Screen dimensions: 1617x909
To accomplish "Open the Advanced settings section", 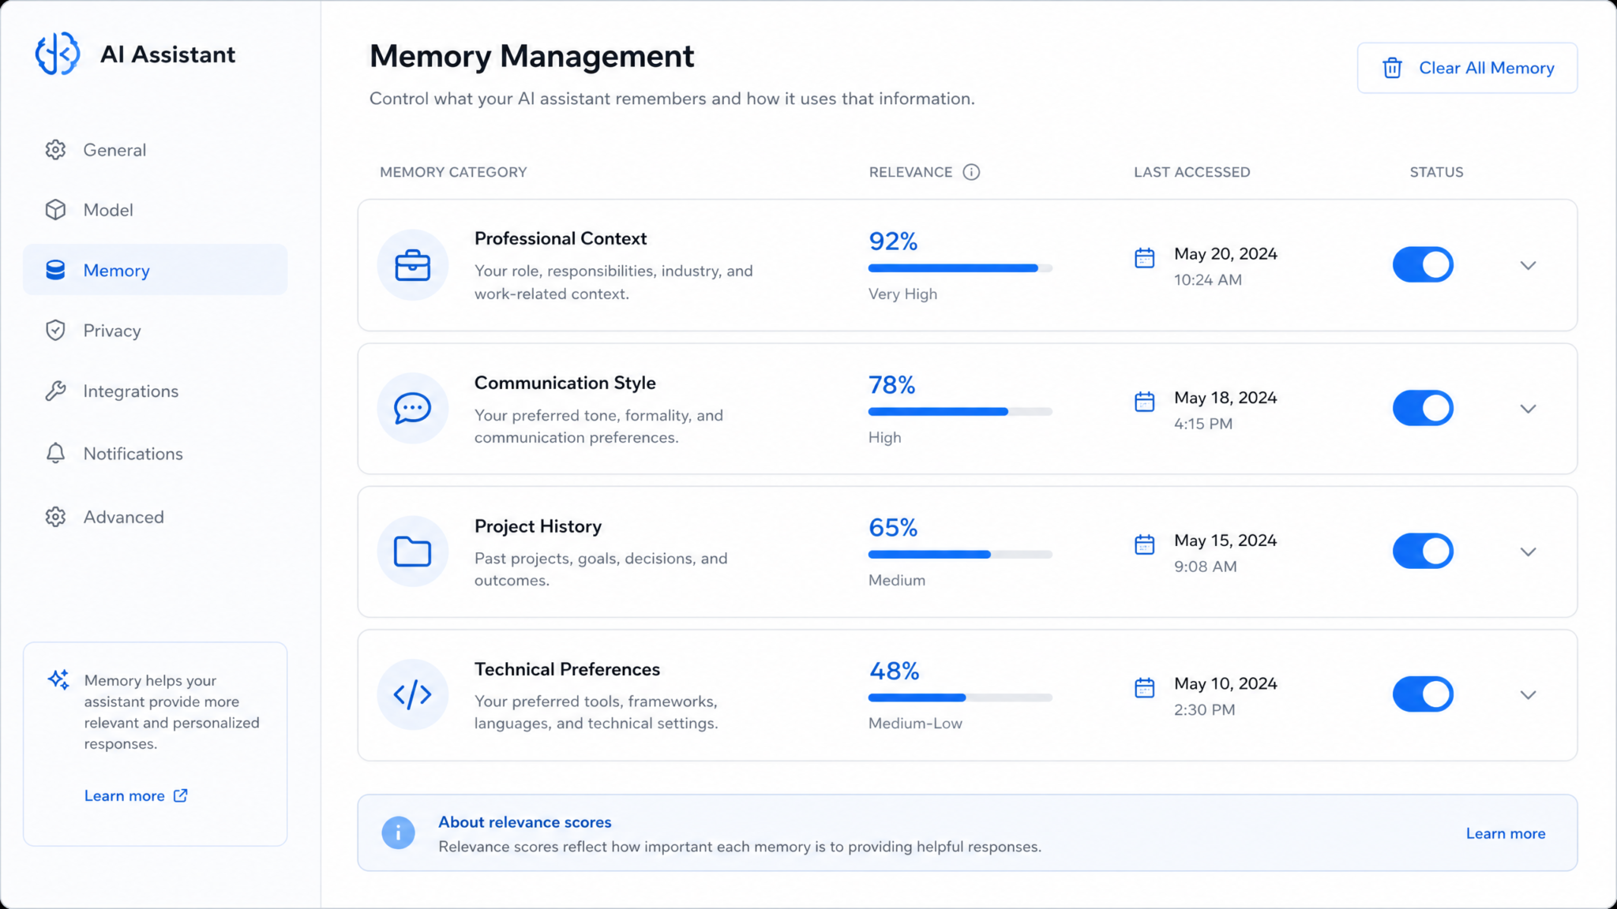I will [155, 517].
